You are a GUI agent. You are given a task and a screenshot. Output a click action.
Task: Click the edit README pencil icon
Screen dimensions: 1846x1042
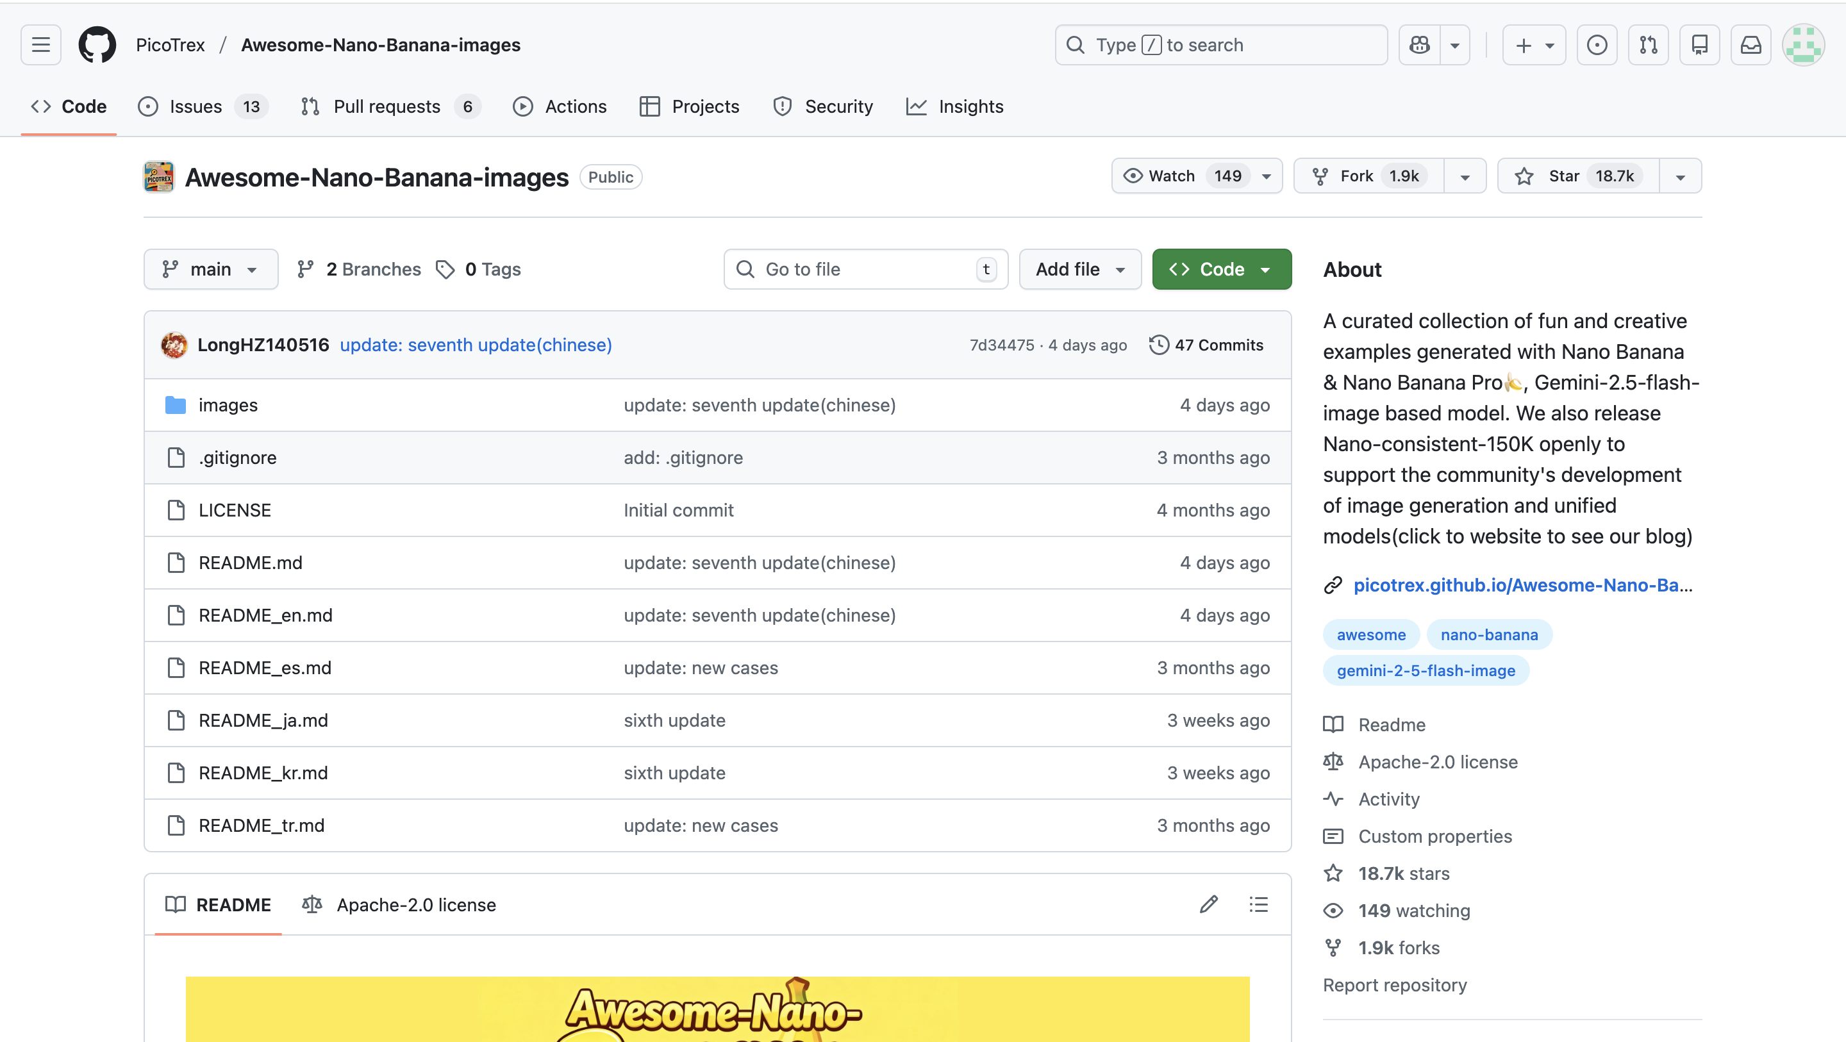point(1209,904)
